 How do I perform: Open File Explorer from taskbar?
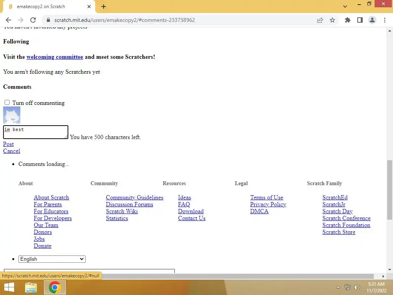tap(31, 287)
